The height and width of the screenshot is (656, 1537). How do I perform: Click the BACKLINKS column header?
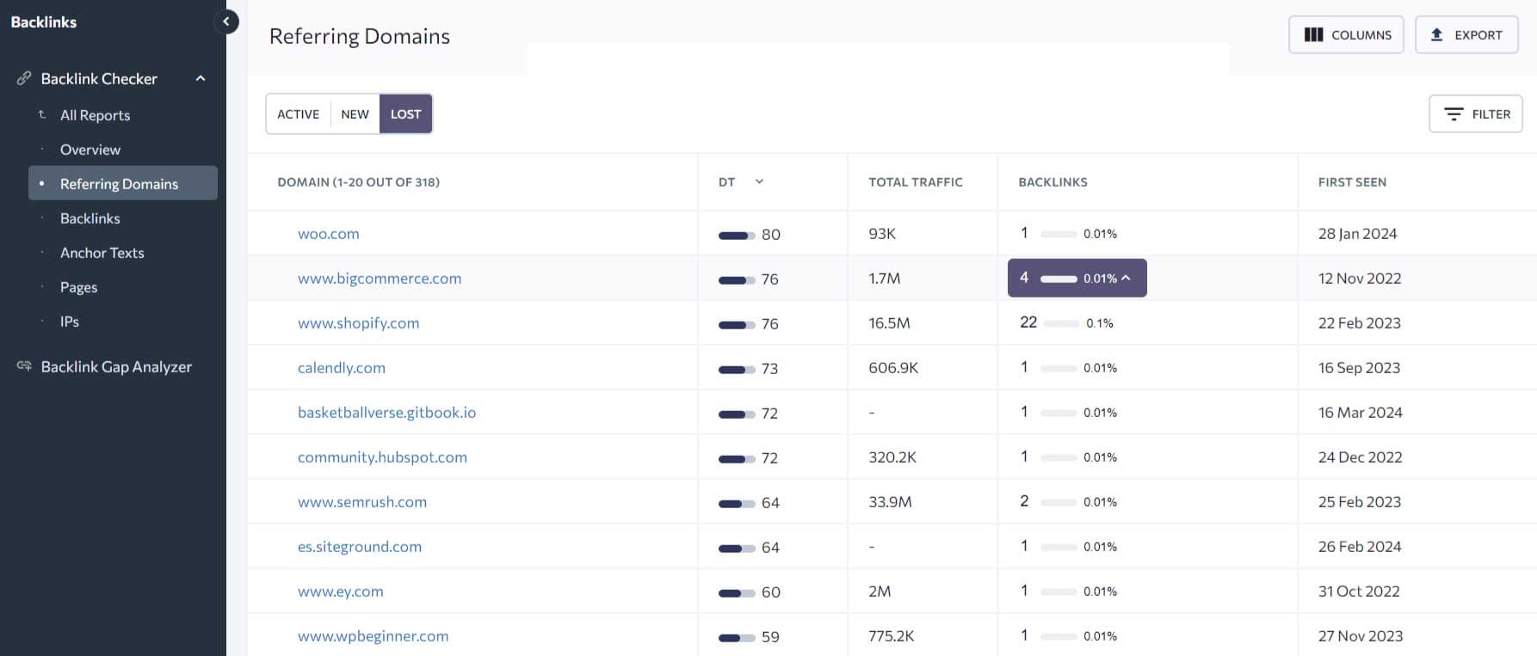pos(1052,182)
